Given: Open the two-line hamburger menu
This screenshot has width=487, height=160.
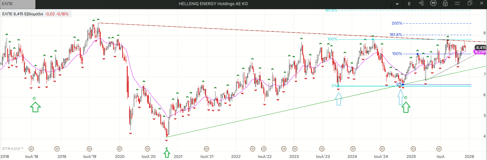Looking at the screenshot, I should point(457,3).
